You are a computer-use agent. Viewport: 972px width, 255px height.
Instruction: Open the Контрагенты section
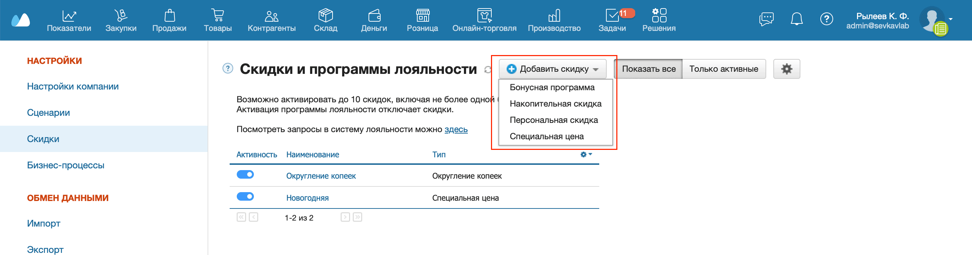tap(272, 20)
